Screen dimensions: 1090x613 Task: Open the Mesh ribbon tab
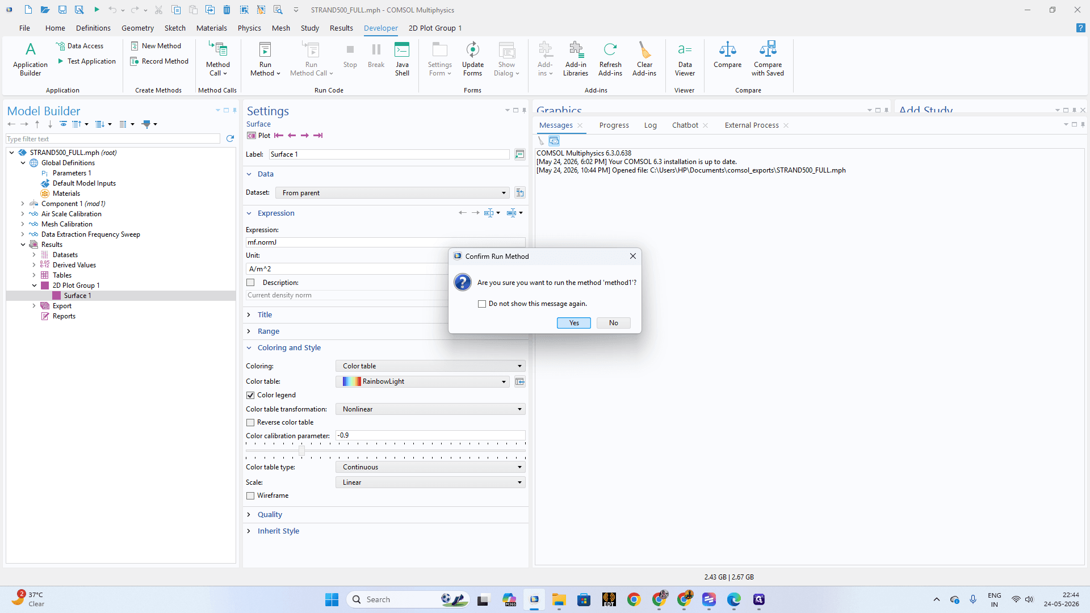pos(280,28)
